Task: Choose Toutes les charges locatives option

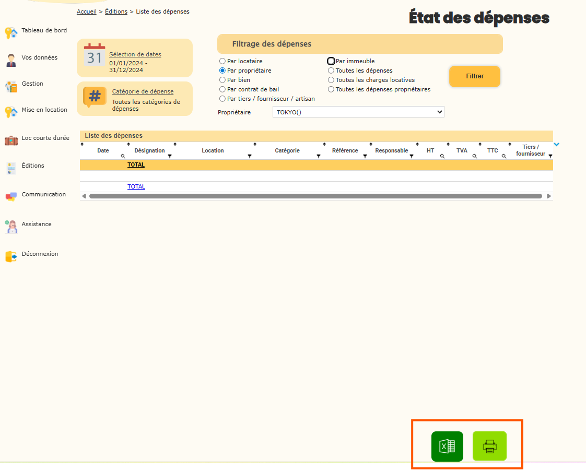Action: [x=331, y=80]
